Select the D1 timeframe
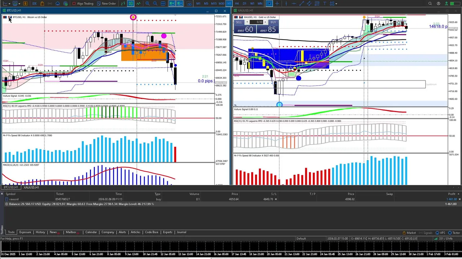462x259 pixels. click(244, 4)
